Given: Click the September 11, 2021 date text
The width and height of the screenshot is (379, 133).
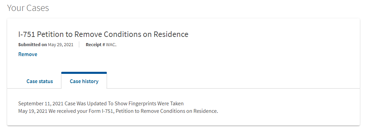Looking at the screenshot, I should (41, 104).
